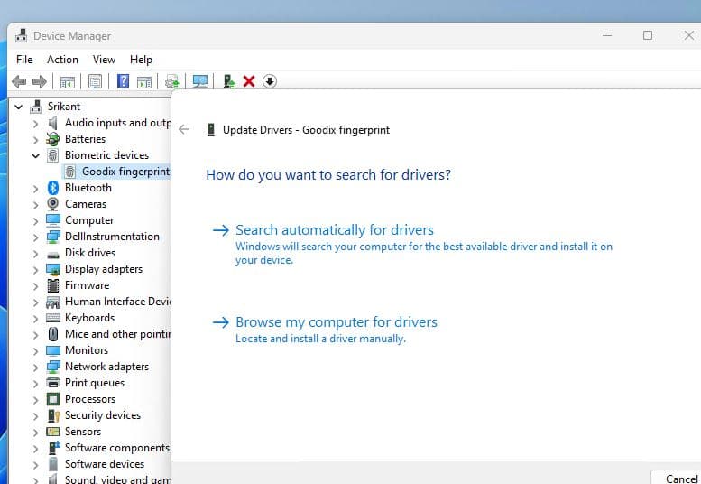This screenshot has width=701, height=484.
Task: Expand the Display adapters node
Action: click(x=36, y=269)
